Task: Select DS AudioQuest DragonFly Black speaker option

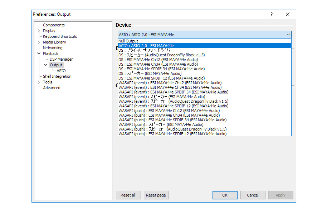Action: click(161, 55)
